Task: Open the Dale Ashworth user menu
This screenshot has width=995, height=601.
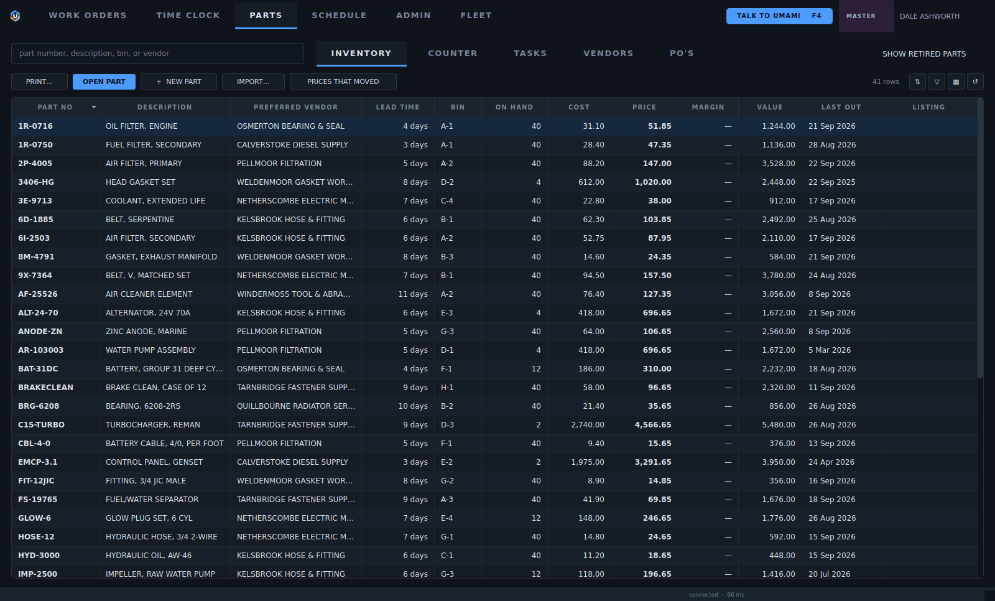Action: (x=930, y=16)
